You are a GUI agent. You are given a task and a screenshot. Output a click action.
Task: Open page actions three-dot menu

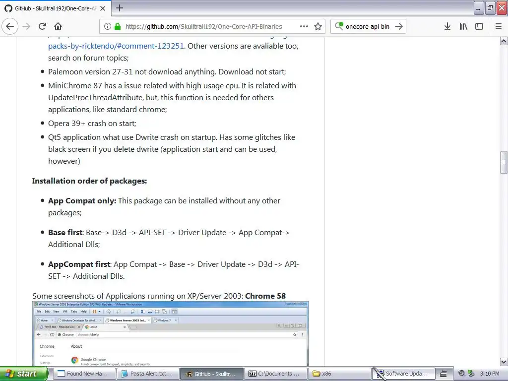(304, 26)
